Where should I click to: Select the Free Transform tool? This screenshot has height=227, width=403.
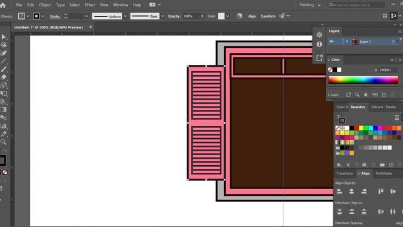4,93
